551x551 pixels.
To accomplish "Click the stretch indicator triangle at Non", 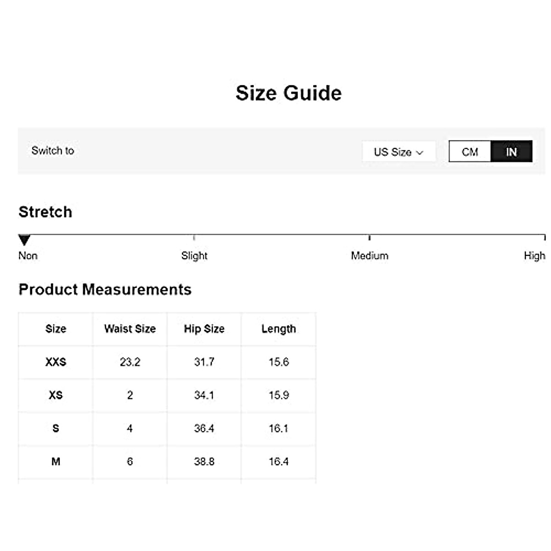I will 24,240.
